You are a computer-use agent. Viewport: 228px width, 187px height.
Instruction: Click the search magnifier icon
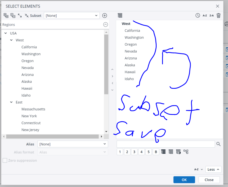pyautogui.click(x=219, y=144)
